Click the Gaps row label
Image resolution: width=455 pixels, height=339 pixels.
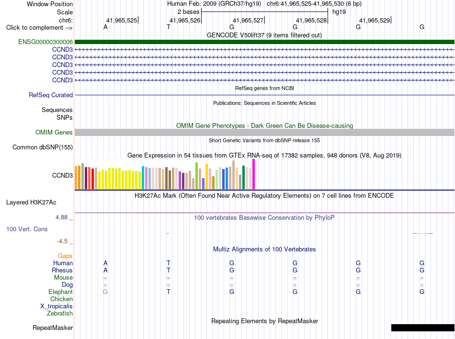click(65, 256)
